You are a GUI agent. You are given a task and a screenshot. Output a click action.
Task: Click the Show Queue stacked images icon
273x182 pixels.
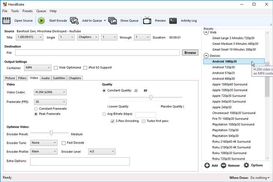[x=113, y=21]
